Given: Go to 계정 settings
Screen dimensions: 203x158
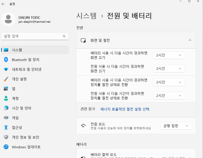Looking at the screenshot, I should 15,99.
